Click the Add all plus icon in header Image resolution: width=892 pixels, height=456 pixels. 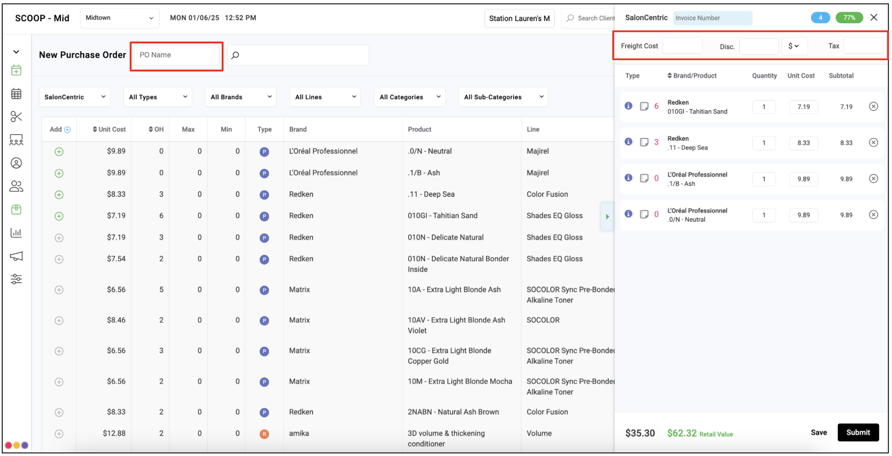(x=68, y=130)
